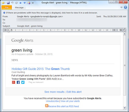Image resolution: width=129 pixels, height=112 pixels.
Task: Click View all your alerts link
Action: [70, 101]
